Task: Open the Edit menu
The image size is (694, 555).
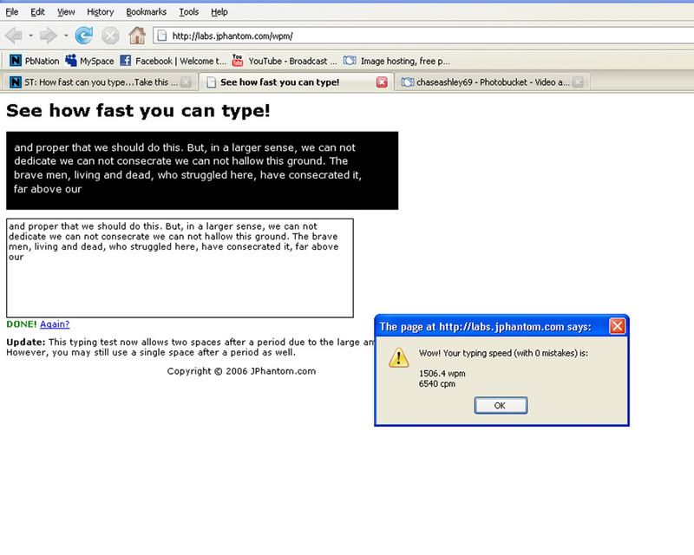Action: point(37,12)
